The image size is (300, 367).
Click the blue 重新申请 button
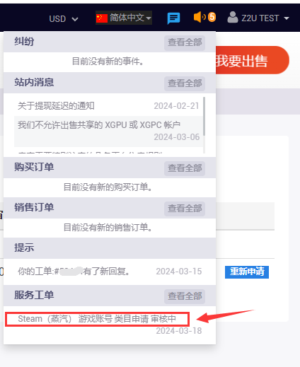247,272
